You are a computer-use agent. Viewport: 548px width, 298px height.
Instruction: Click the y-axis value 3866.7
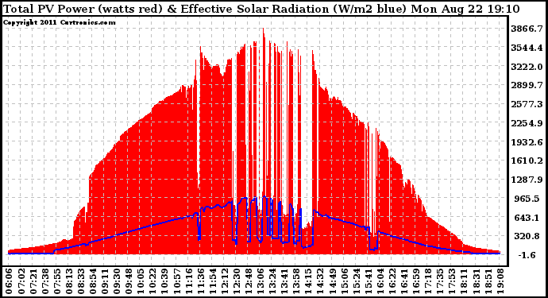[527, 29]
